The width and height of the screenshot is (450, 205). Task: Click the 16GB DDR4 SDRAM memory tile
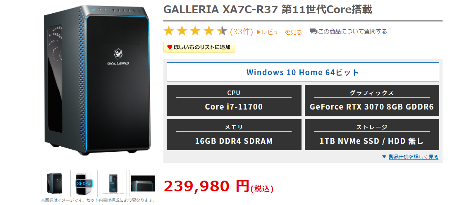coord(234,134)
